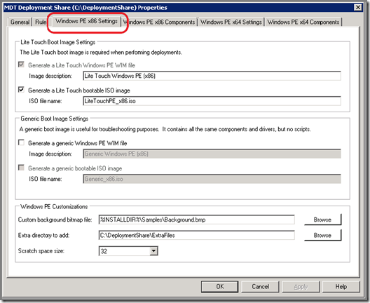Switch to Windows PE x64 Settings tab
This screenshot has height=303, width=370.
pyautogui.click(x=231, y=22)
